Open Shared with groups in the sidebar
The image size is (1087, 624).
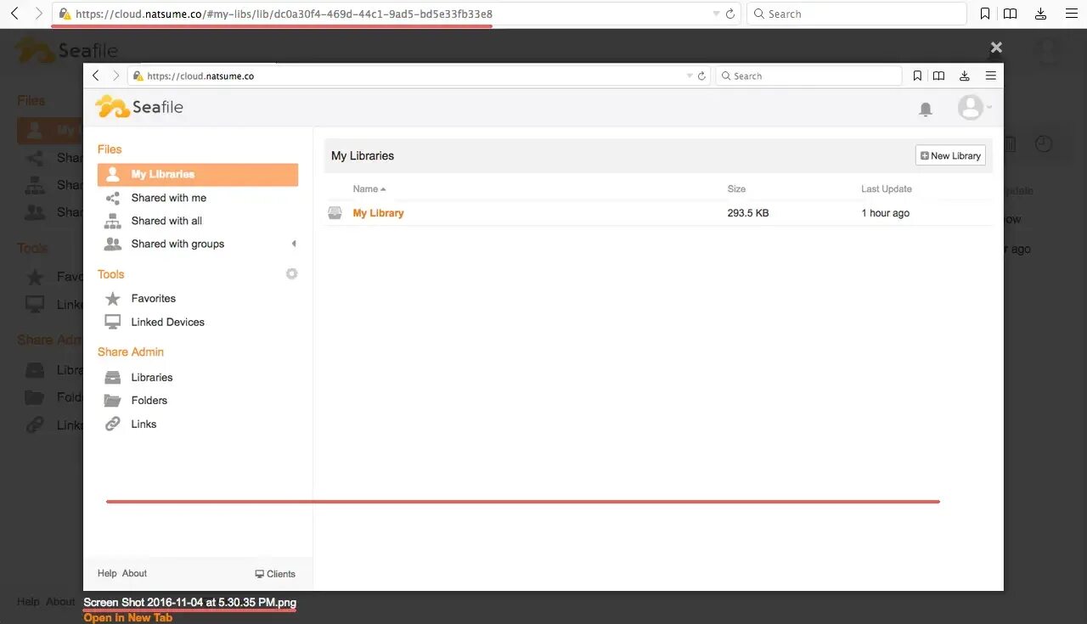[x=177, y=244]
